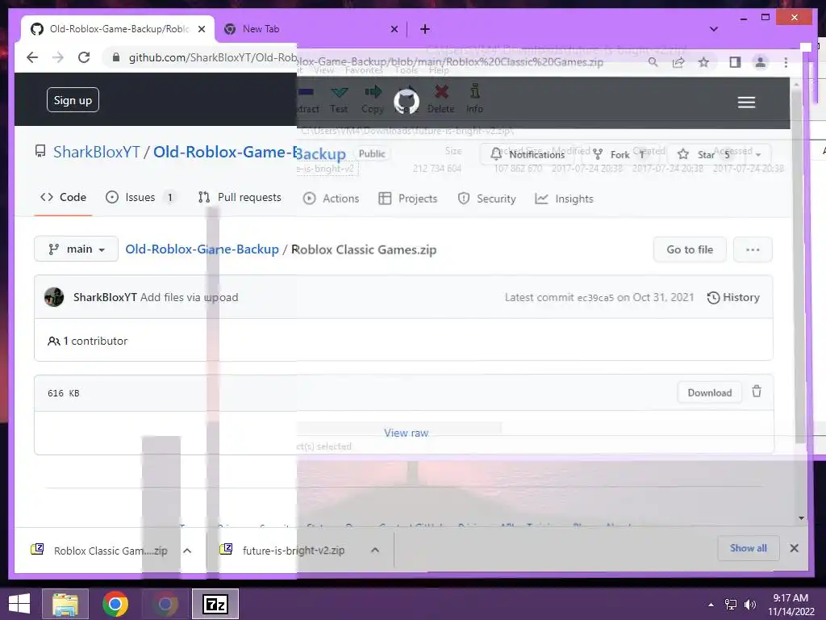Viewport: 826px width, 620px height.
Task: Click the Fork button
Action: pyautogui.click(x=619, y=154)
